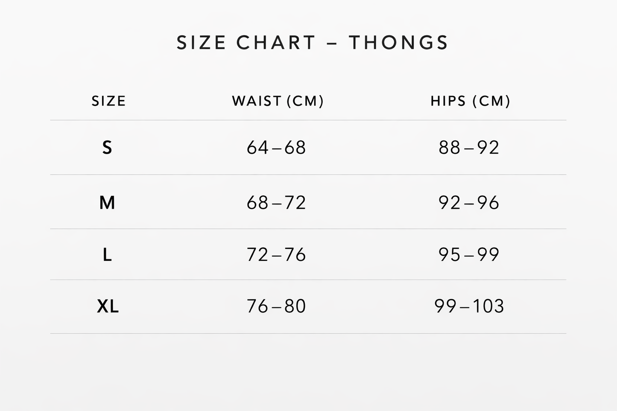Select the M size label
Screen dimensions: 617x411
tap(107, 203)
